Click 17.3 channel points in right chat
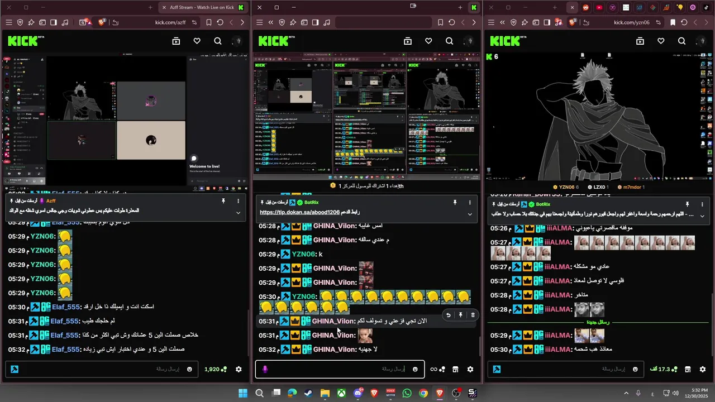Image resolution: width=715 pixels, height=402 pixels. tap(664, 369)
